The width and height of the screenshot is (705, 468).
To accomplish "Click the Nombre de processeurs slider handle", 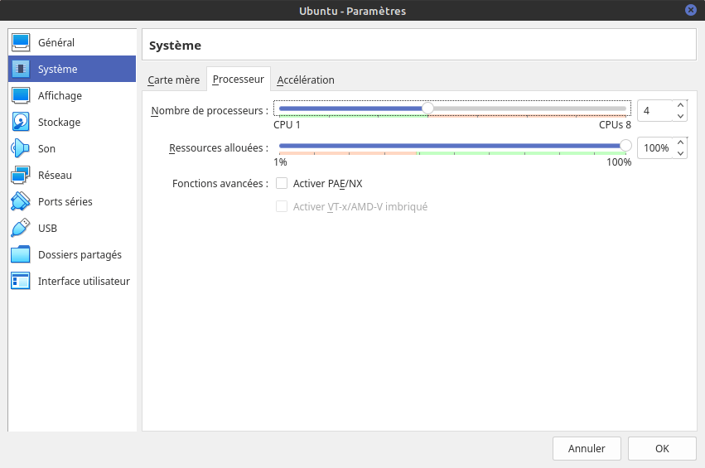I will tap(427, 109).
